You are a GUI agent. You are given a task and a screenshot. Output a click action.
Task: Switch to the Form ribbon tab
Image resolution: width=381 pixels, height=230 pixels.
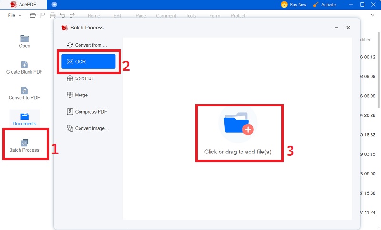215,16
